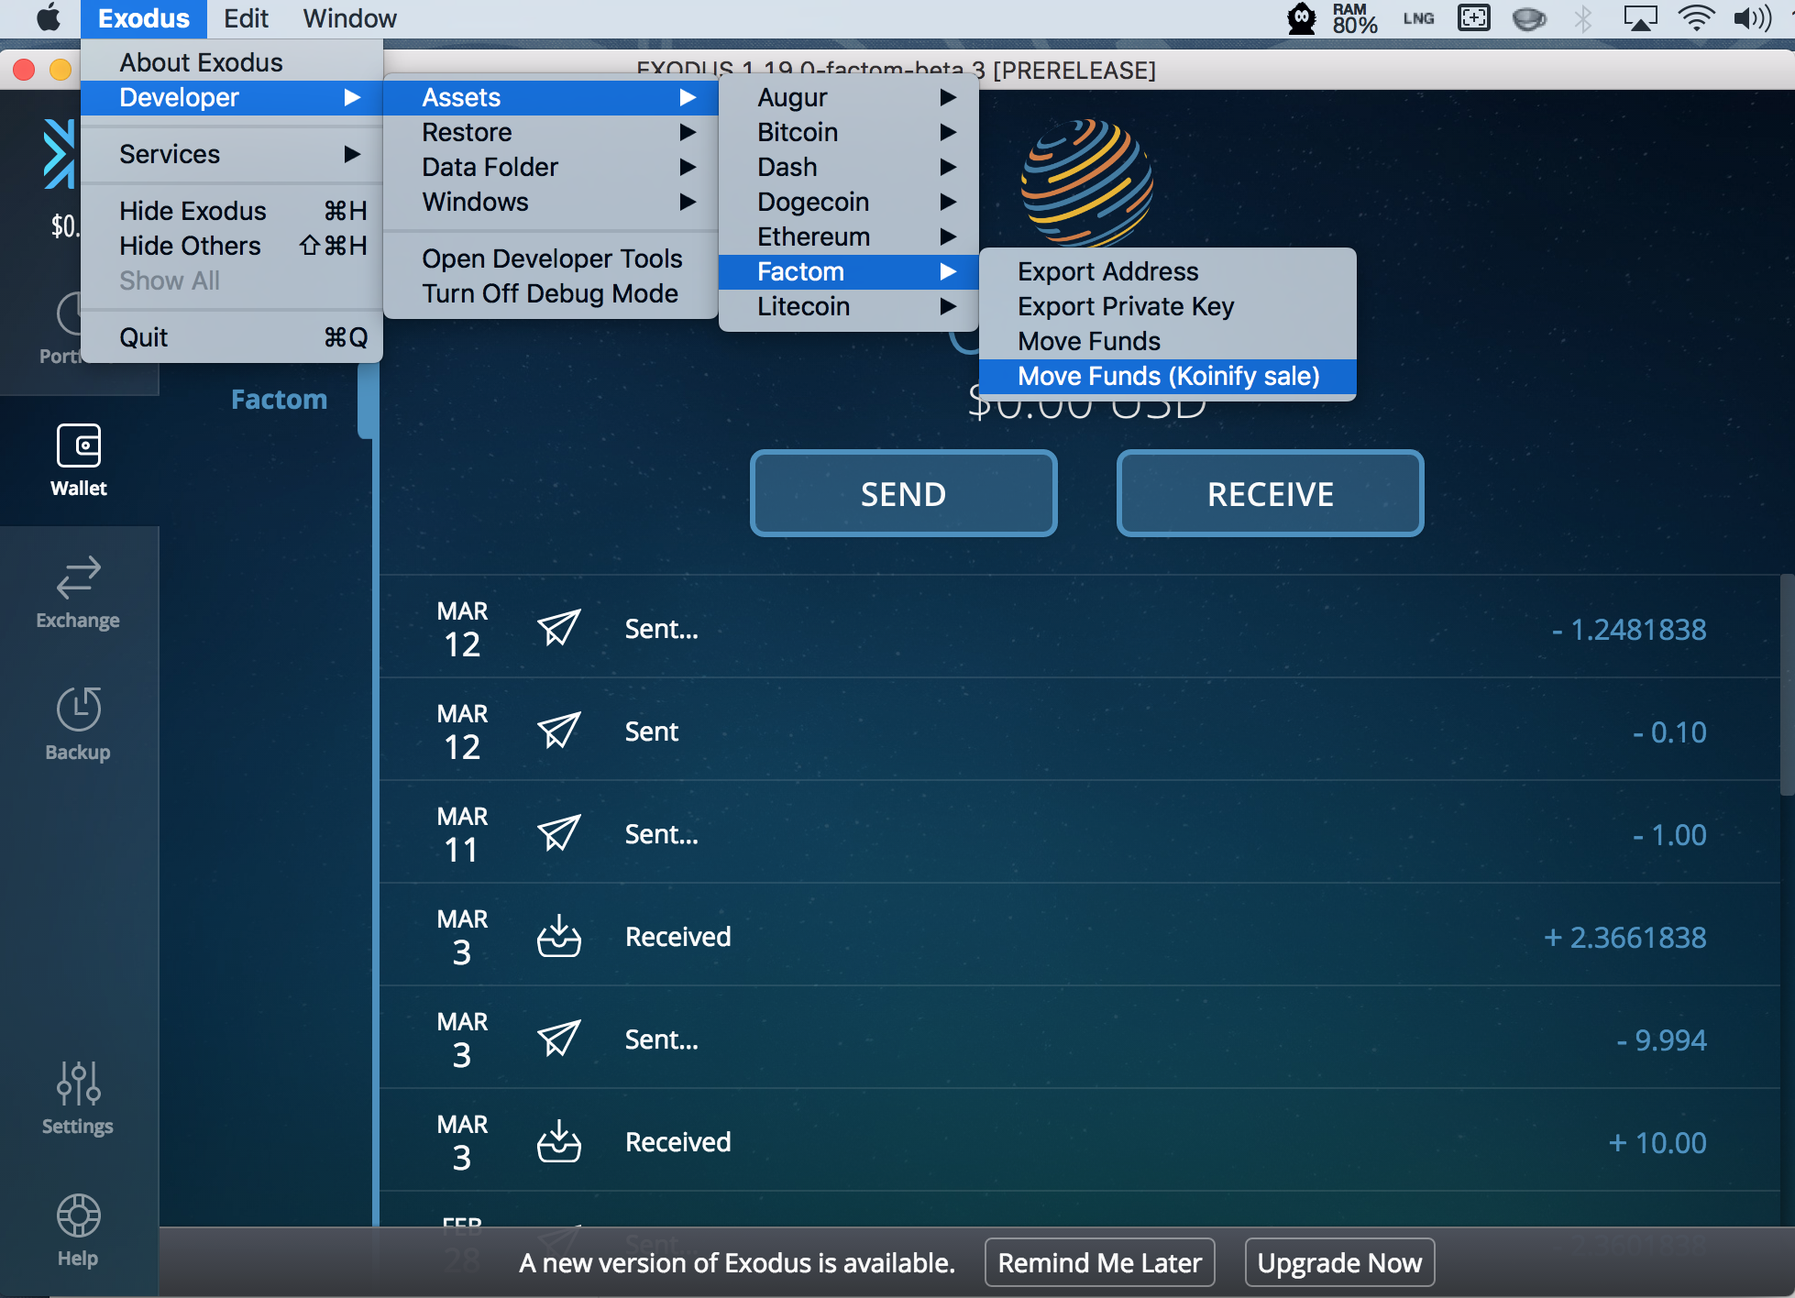The width and height of the screenshot is (1795, 1298).
Task: Choose Export Address for Factom
Action: click(1168, 271)
